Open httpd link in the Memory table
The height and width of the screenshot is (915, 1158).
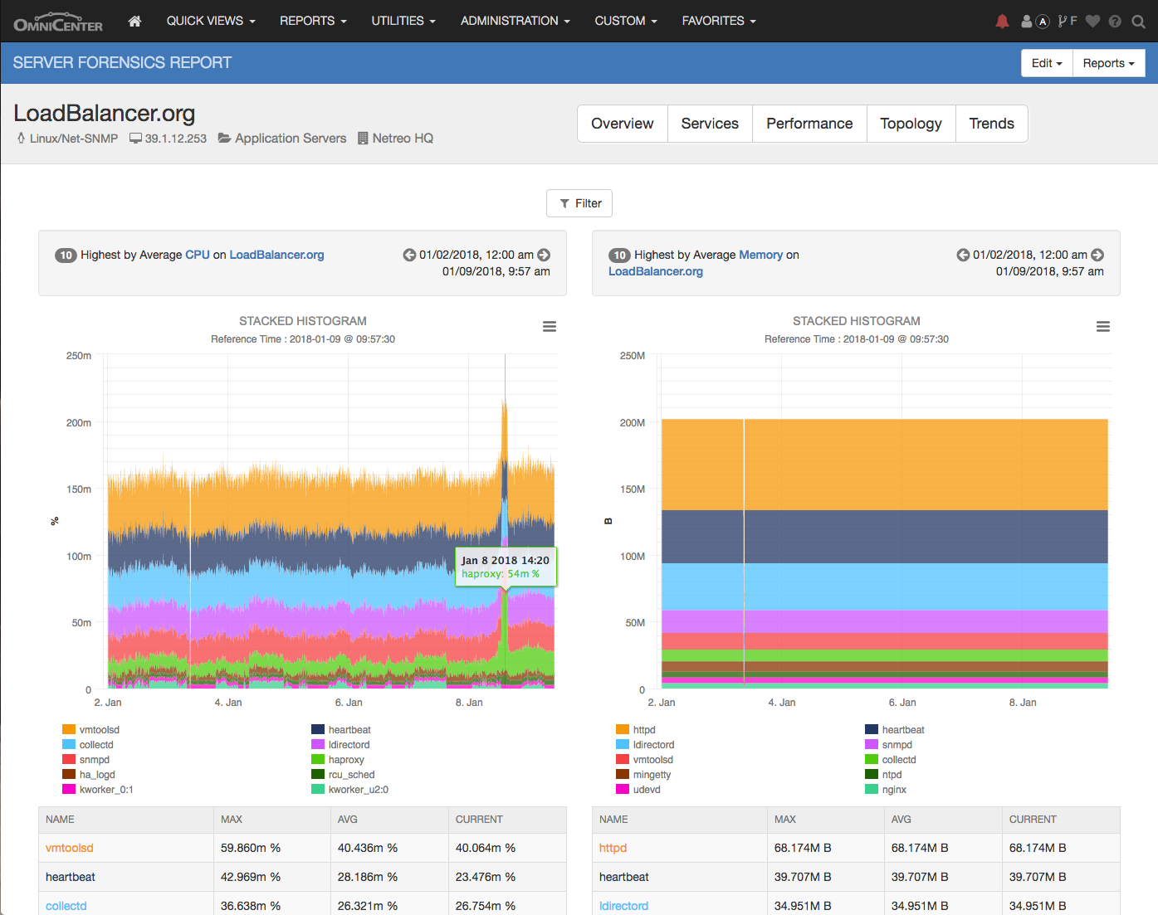tap(613, 848)
